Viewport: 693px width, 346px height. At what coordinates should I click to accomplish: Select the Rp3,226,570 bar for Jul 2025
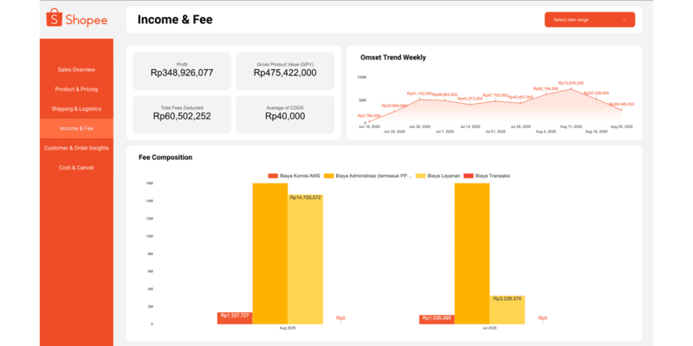507,310
